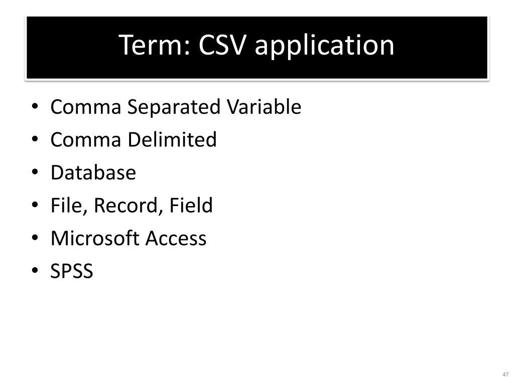Click the word "CSV" in the title
514x385 pixels.
221,45
